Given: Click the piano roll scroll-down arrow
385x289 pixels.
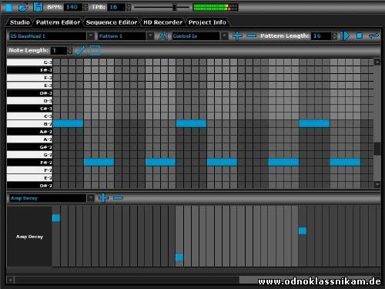Looking at the screenshot, I should click(377, 184).
